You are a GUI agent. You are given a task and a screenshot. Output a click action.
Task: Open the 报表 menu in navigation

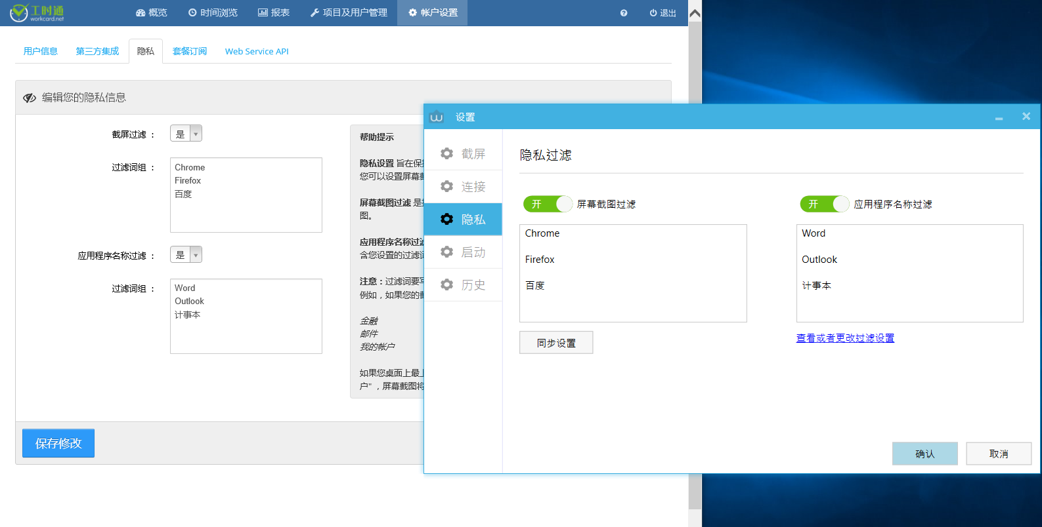[274, 12]
